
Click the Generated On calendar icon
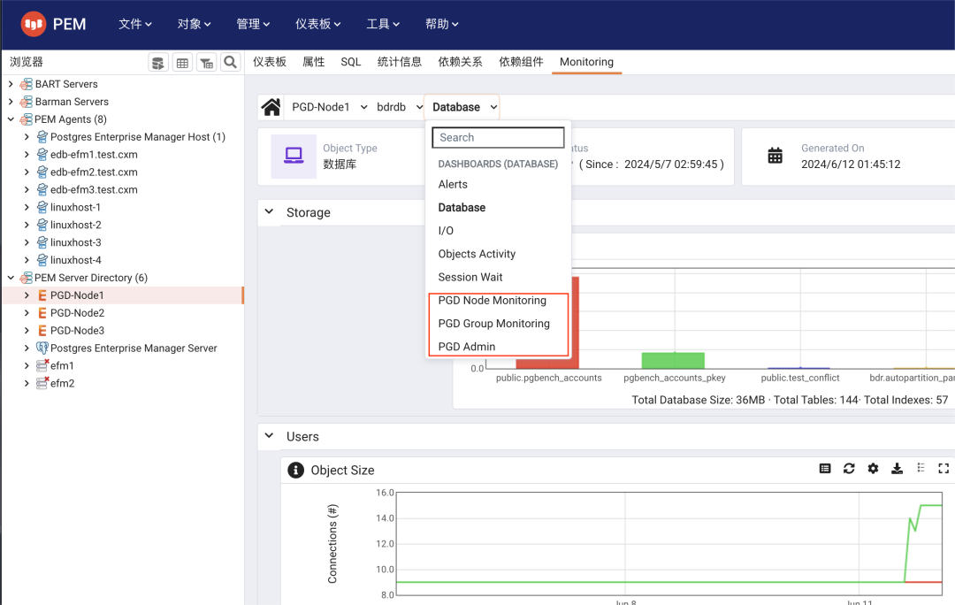click(775, 156)
